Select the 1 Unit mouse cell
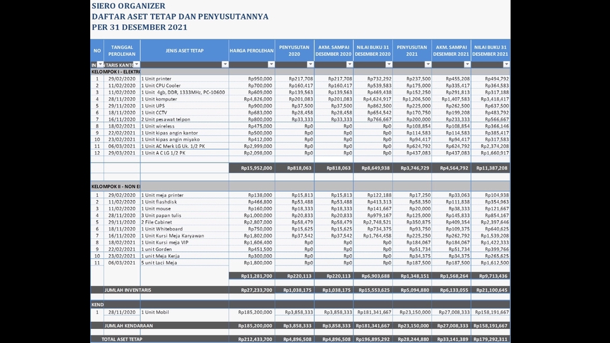 coord(184,208)
